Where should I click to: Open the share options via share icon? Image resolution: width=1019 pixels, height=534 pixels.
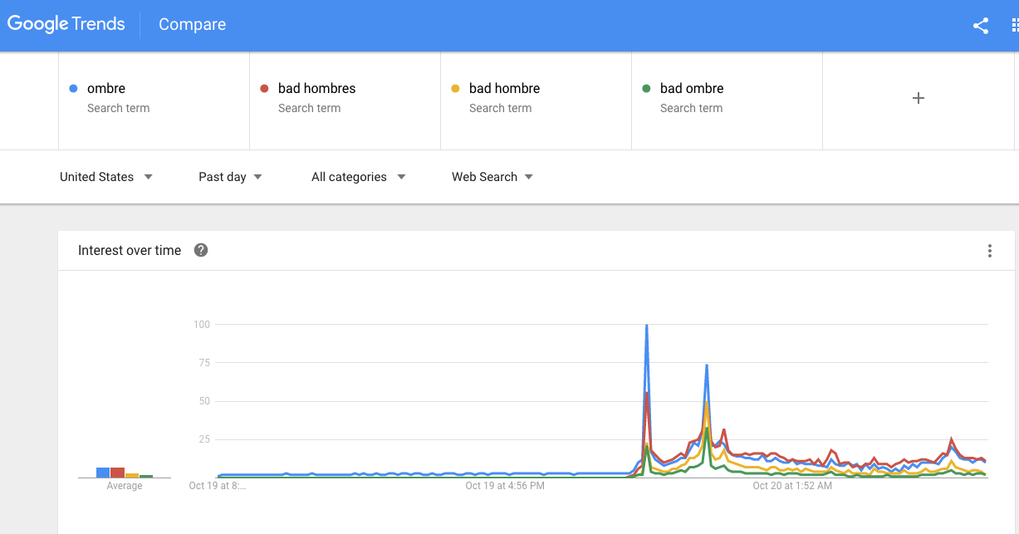(x=981, y=26)
